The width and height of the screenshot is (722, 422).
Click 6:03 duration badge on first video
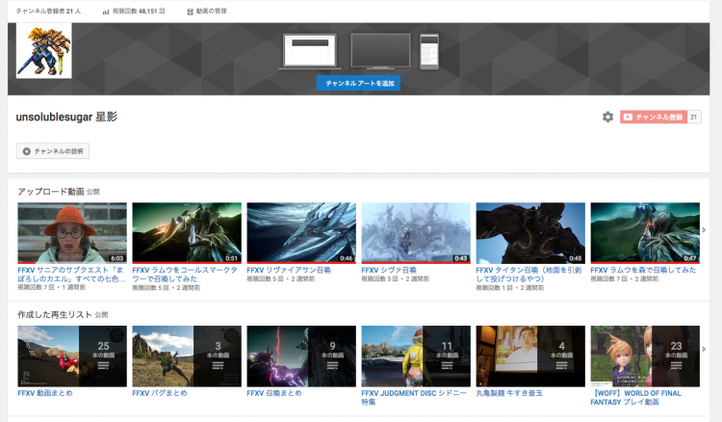tap(116, 258)
